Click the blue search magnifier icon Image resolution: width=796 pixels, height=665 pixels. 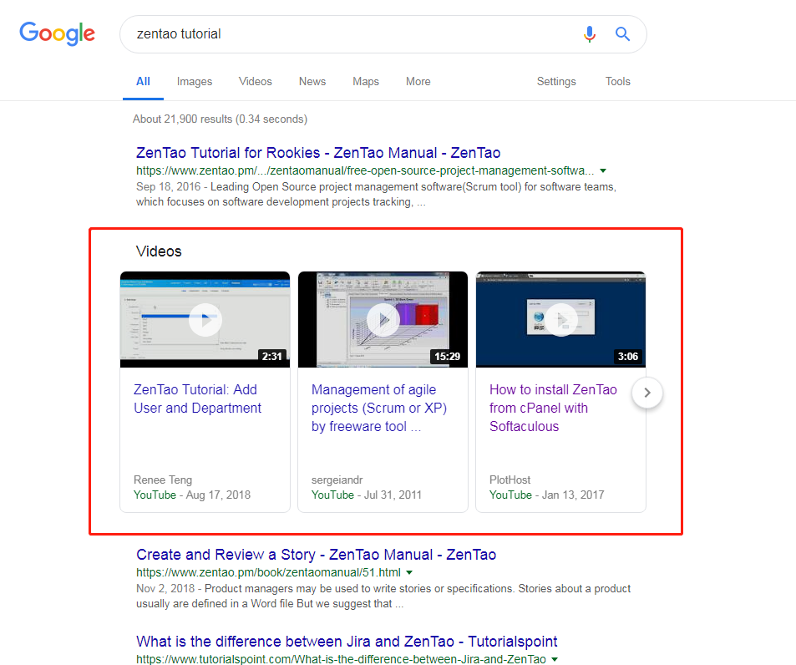pyautogui.click(x=622, y=34)
